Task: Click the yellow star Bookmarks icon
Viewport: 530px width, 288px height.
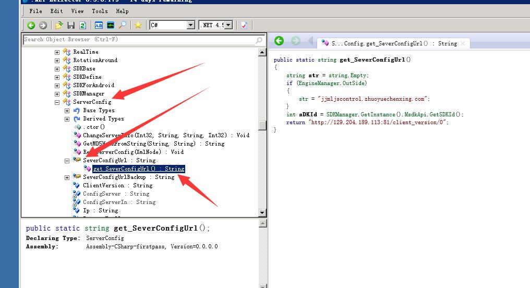Action: (138, 25)
